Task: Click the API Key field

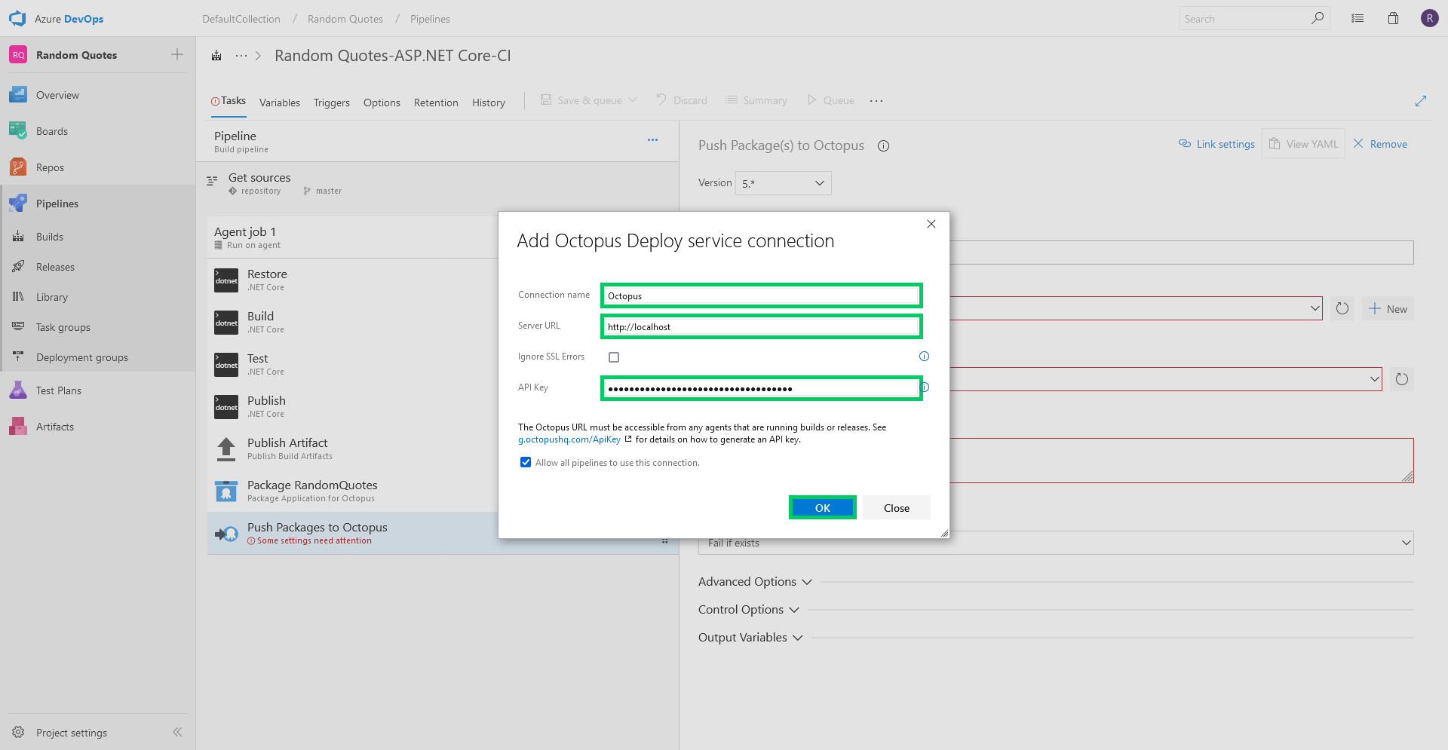Action: 762,388
